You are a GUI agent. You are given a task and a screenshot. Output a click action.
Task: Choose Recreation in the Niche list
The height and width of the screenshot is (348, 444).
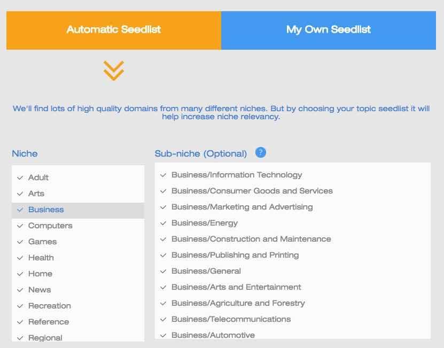click(49, 306)
